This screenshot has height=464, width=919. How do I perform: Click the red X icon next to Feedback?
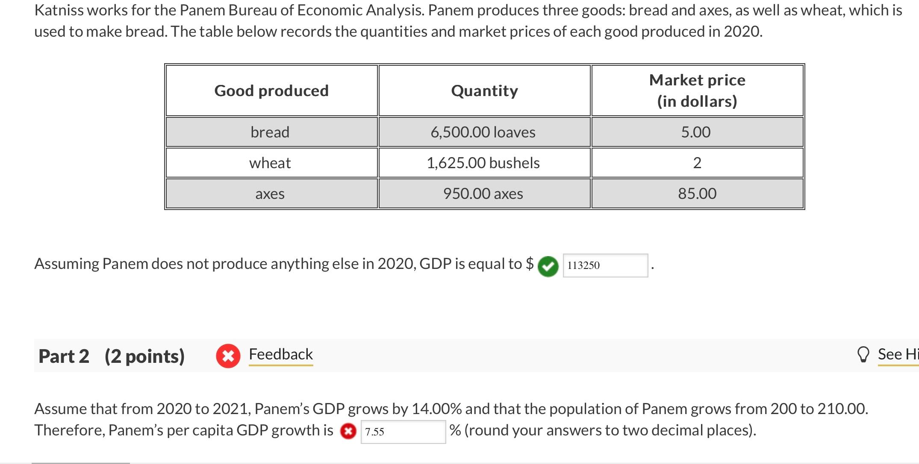tap(228, 356)
